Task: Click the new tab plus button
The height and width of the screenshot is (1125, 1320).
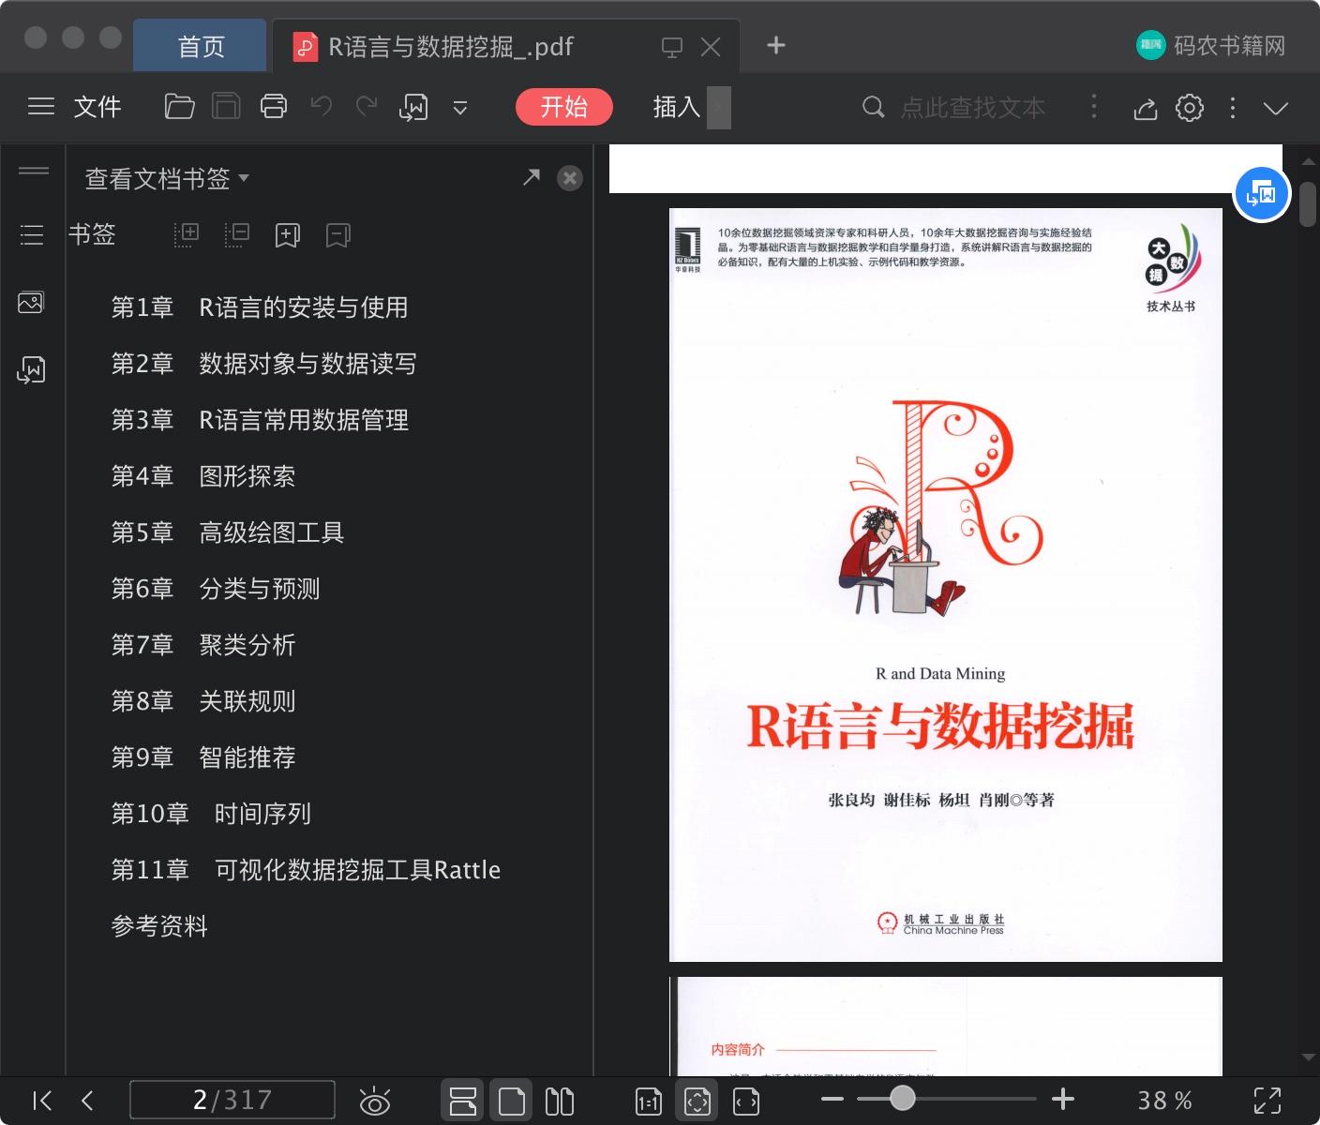Action: pyautogui.click(x=776, y=45)
